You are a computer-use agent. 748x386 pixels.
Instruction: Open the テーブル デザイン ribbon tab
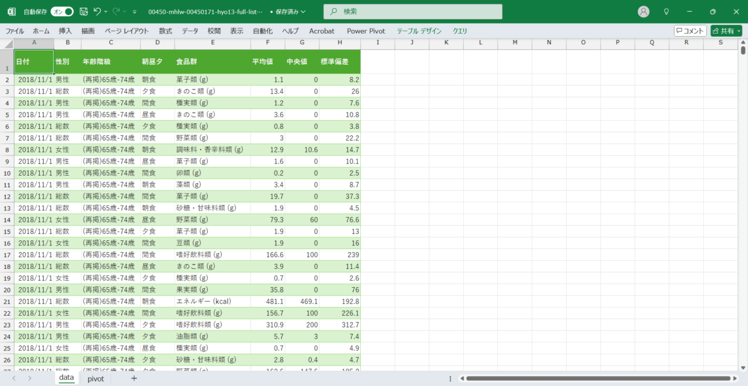point(419,31)
